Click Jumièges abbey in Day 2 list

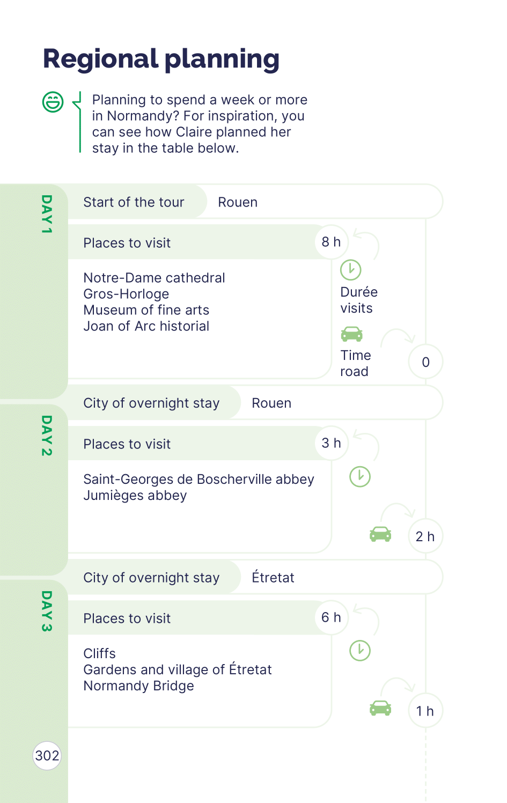[x=135, y=496]
